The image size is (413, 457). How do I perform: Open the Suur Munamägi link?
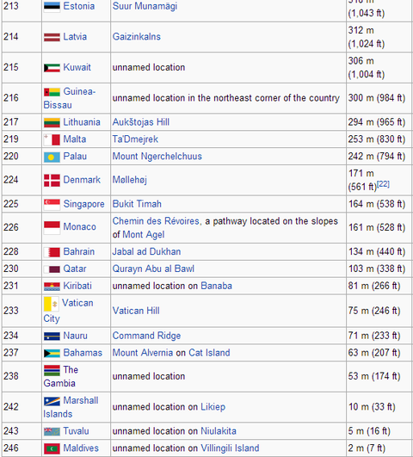[145, 6]
